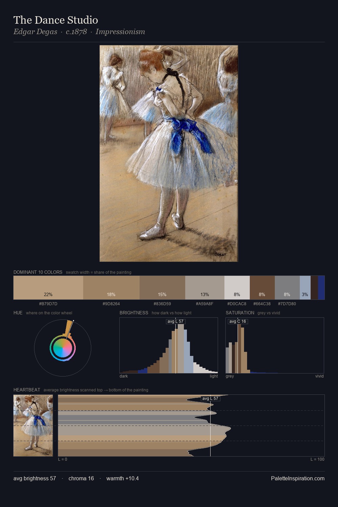Screen dimensions: 338x507
Task: Click the 'vivid' axis label
Action: (319, 376)
